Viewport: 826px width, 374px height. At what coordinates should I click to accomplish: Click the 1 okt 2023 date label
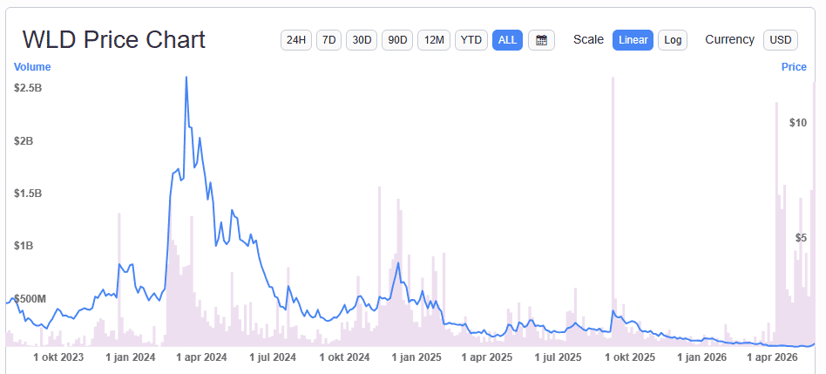[x=58, y=357]
